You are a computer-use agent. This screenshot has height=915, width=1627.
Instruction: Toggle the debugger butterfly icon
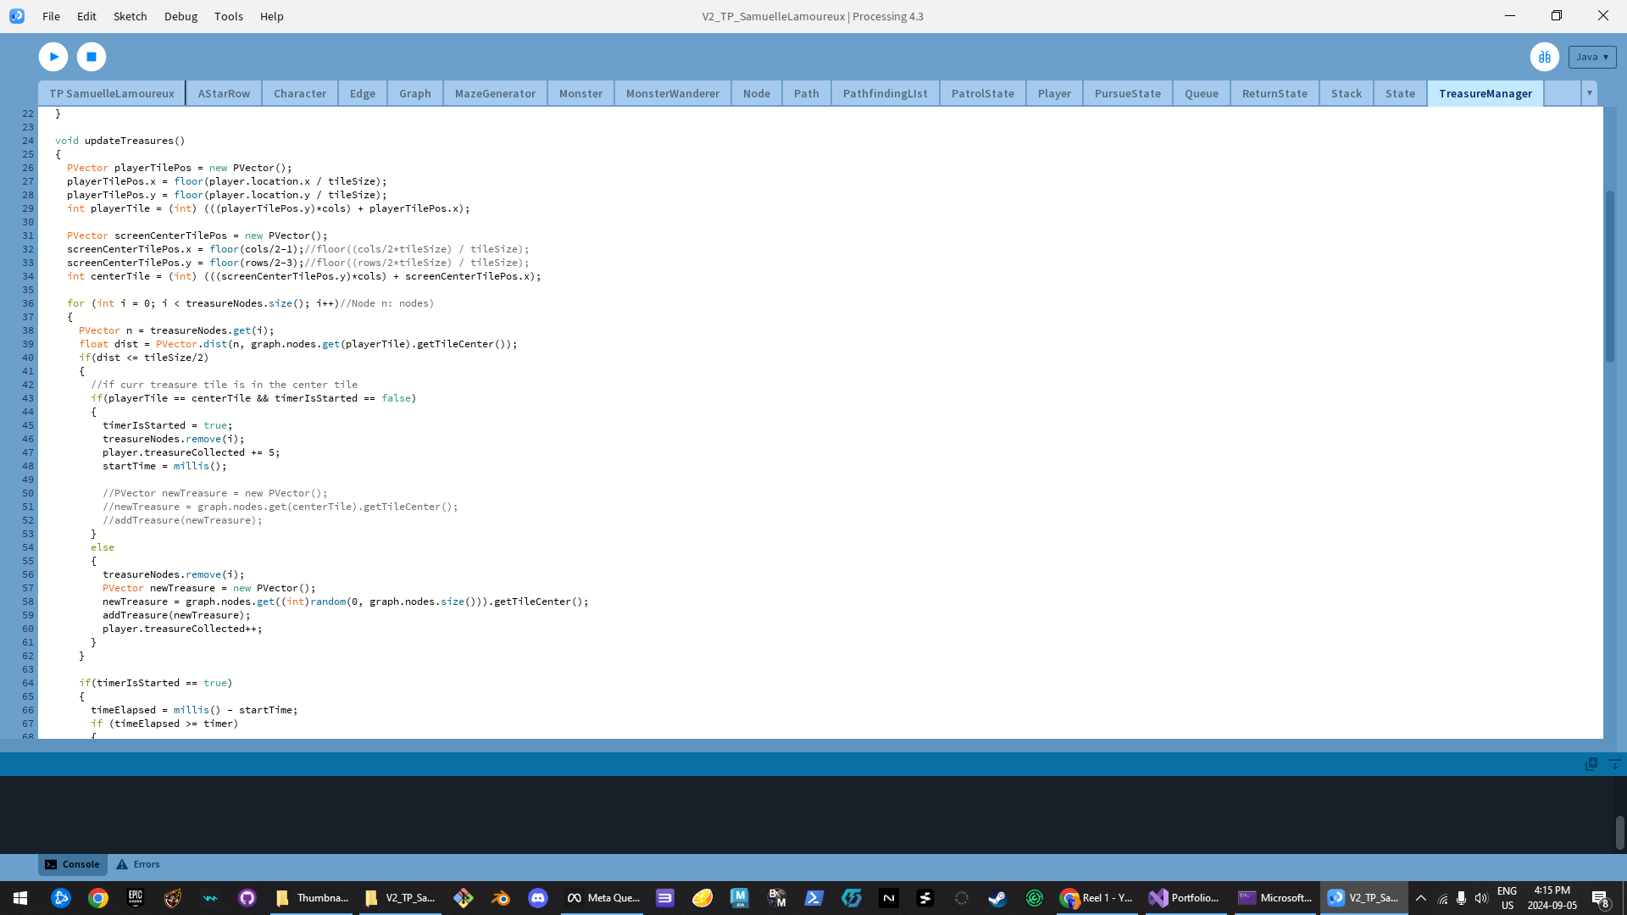pos(1544,57)
